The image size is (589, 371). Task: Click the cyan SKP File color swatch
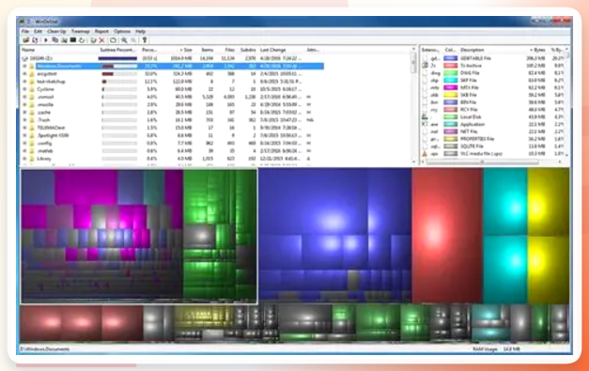point(450,81)
